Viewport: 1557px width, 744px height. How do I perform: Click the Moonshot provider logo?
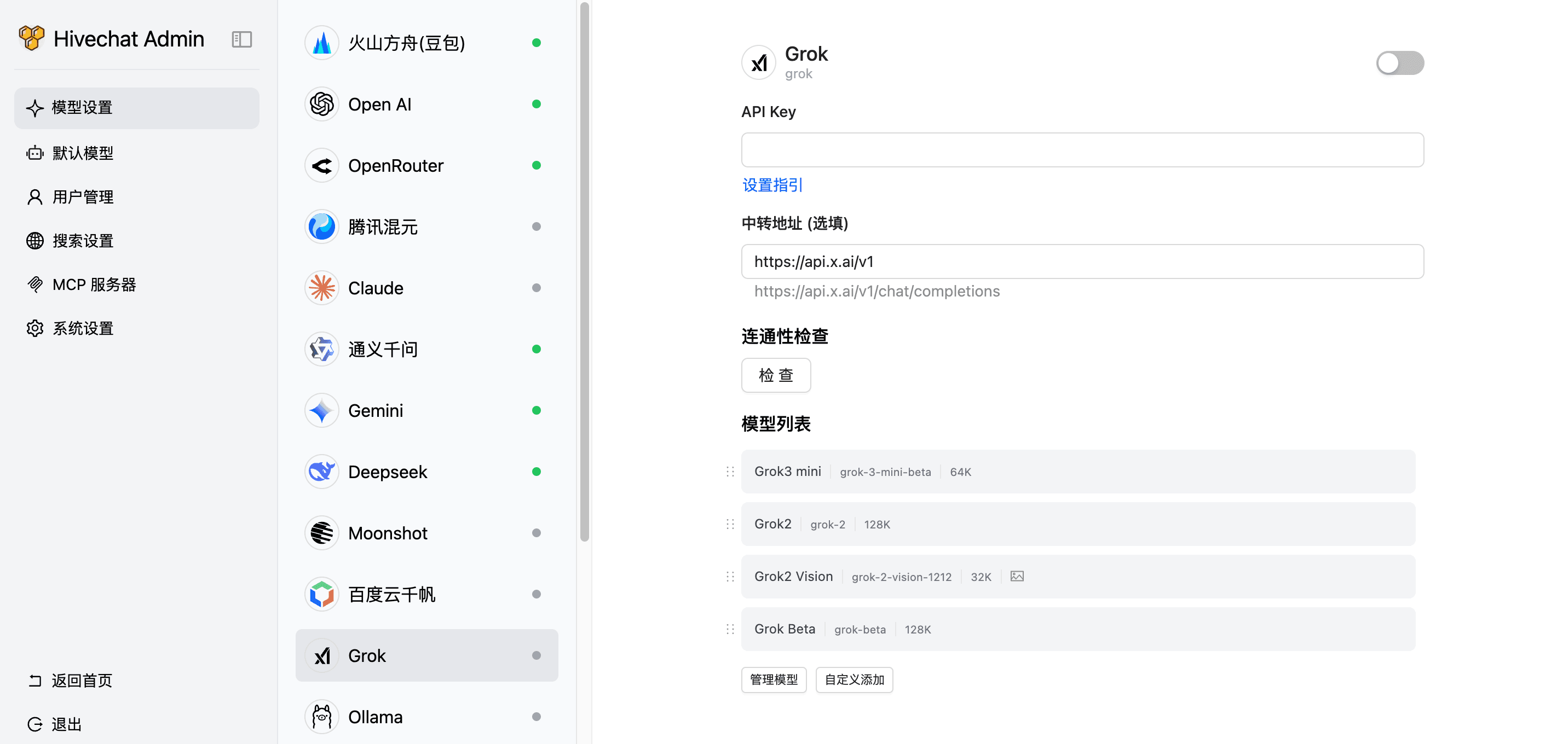click(321, 533)
